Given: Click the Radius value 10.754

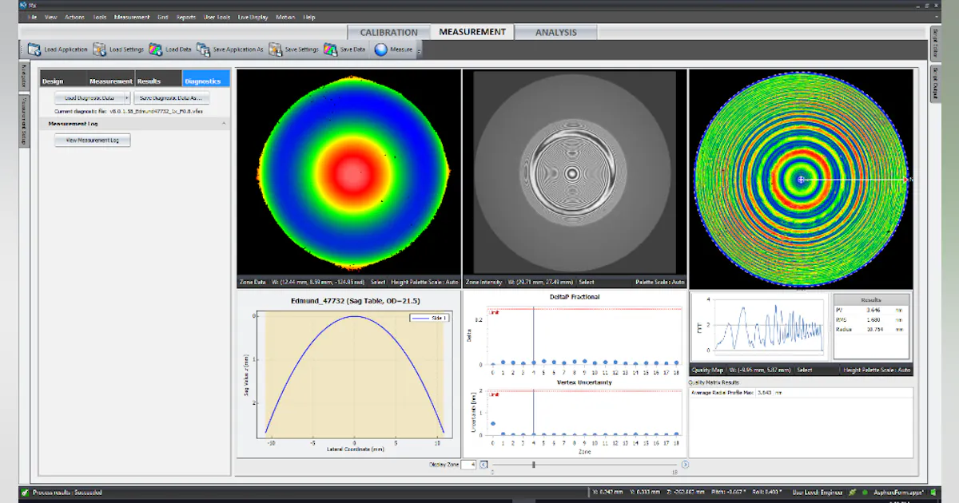Looking at the screenshot, I should [x=875, y=329].
